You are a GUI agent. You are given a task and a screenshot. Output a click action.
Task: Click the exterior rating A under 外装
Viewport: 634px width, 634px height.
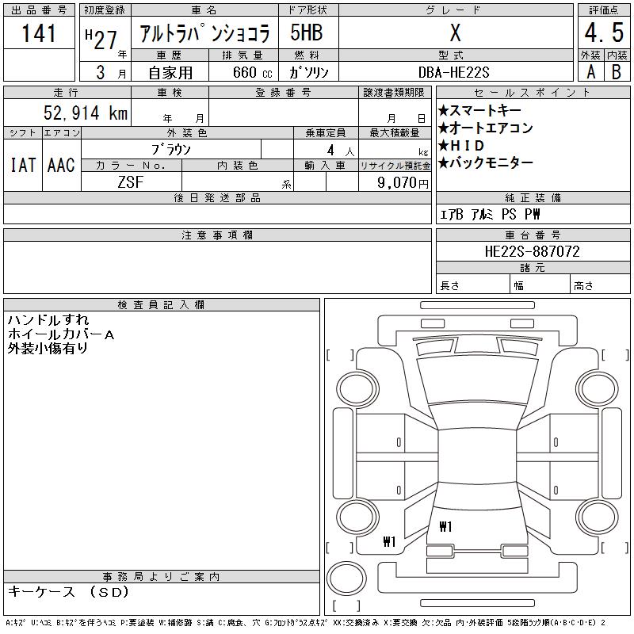tap(590, 72)
